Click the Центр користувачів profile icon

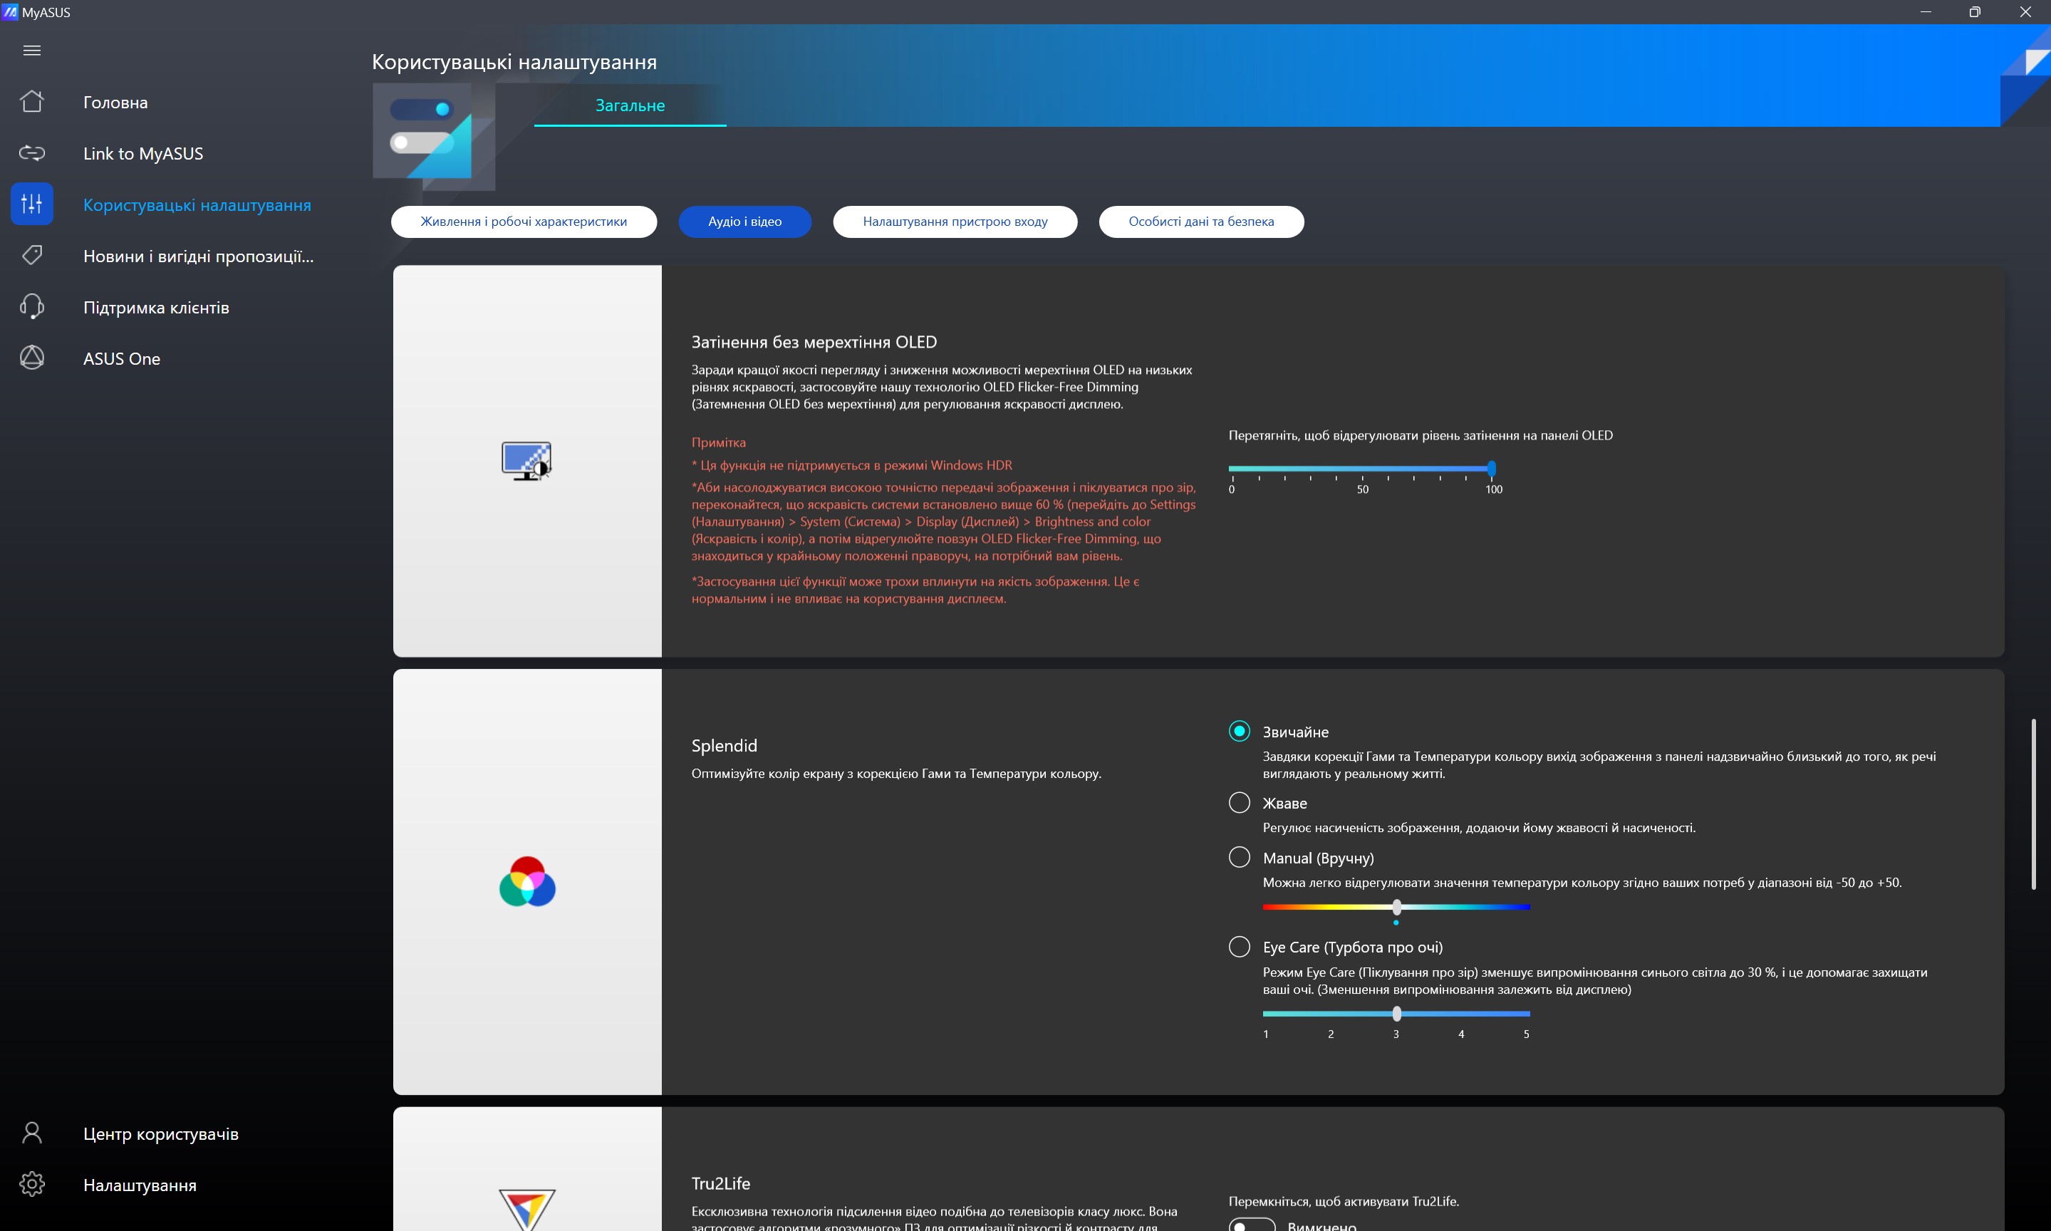tap(31, 1133)
